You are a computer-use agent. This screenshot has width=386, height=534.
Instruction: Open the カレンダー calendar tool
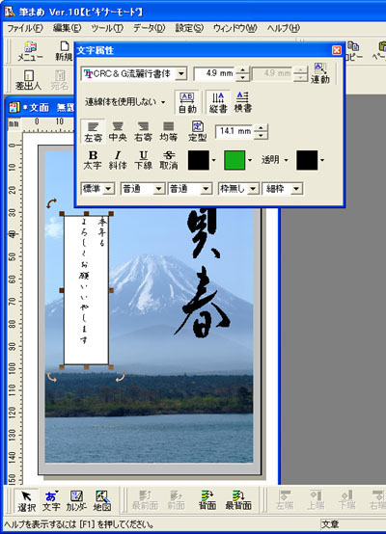76,500
